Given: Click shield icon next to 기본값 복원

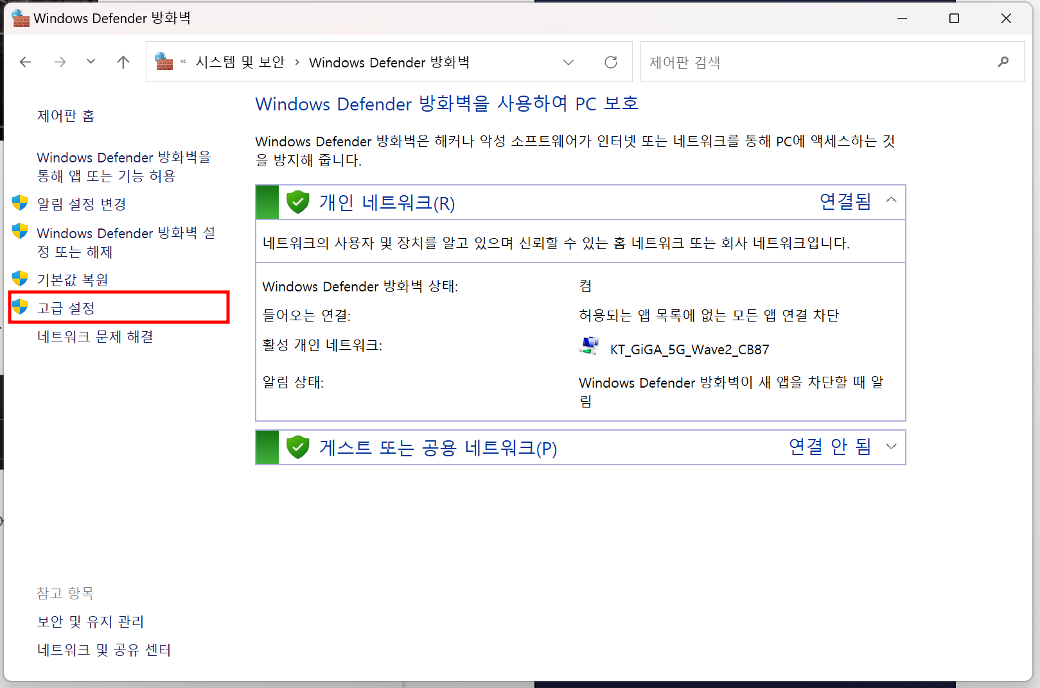Looking at the screenshot, I should point(20,279).
